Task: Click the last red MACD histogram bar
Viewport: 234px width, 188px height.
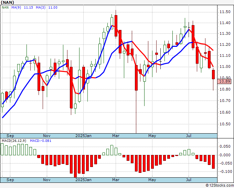Action: [213, 162]
